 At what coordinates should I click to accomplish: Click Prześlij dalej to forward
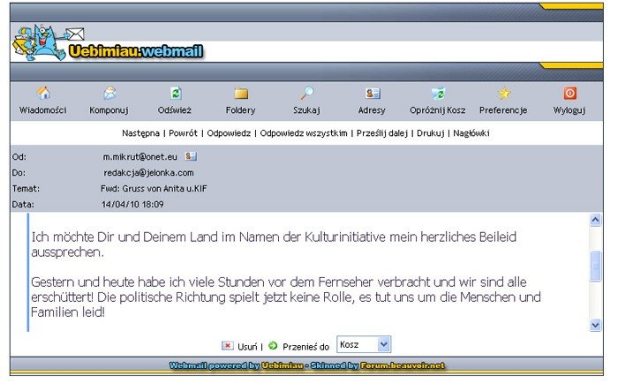tap(382, 133)
